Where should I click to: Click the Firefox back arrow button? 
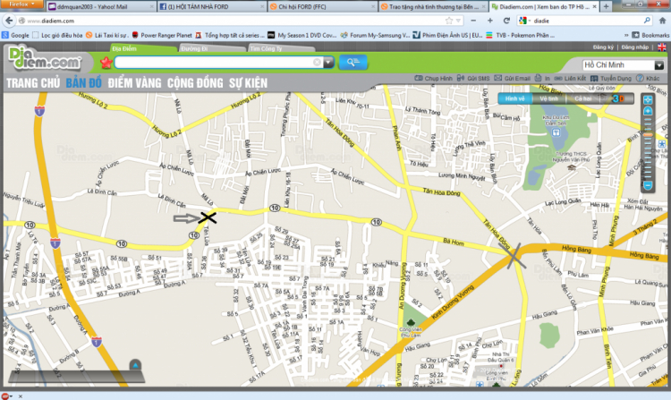[9, 20]
